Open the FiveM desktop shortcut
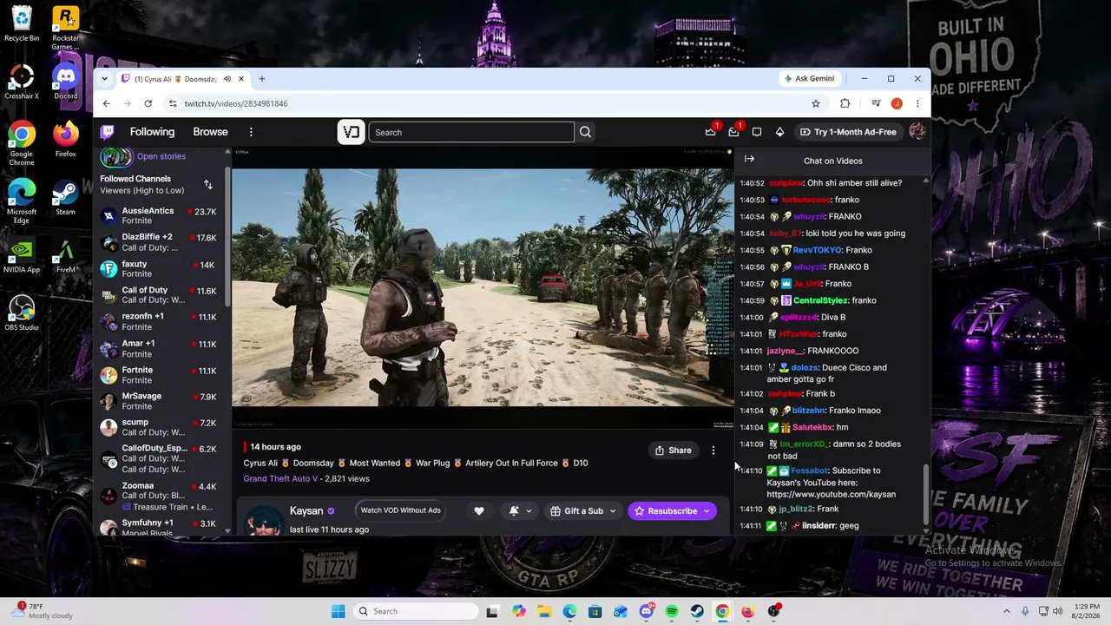 pos(65,256)
